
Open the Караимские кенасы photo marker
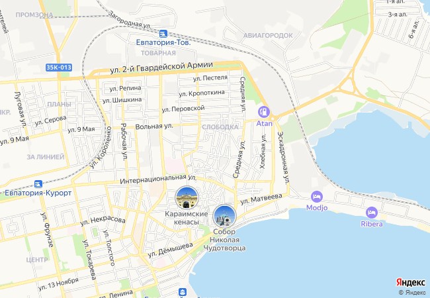[x=187, y=197]
